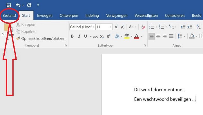Screen dimensions: 203x115
Task: Click Opmaak kopiëren/plakken
Action: point(41,38)
